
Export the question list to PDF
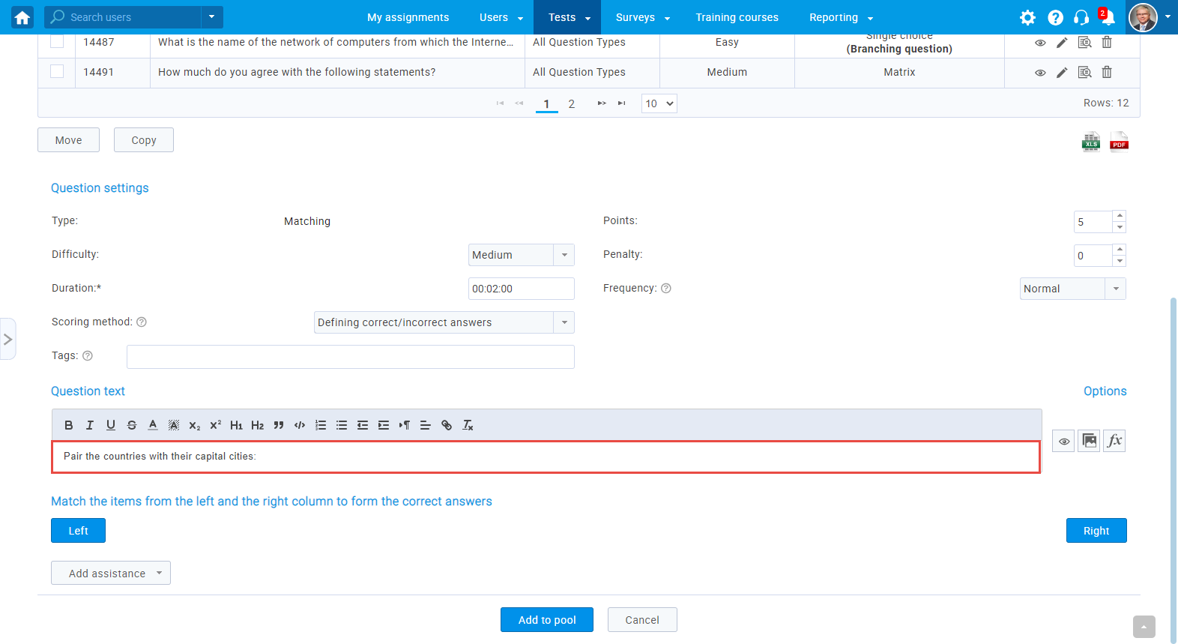pyautogui.click(x=1119, y=142)
